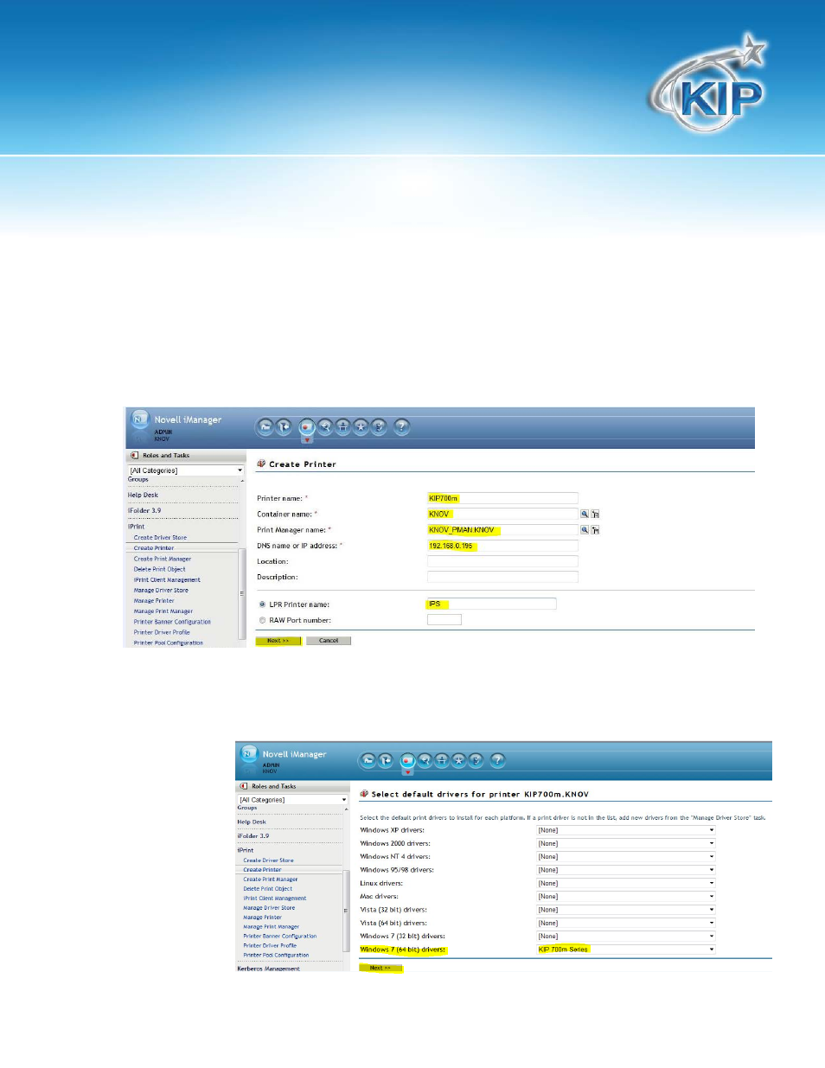Click the Description input field

click(x=502, y=577)
